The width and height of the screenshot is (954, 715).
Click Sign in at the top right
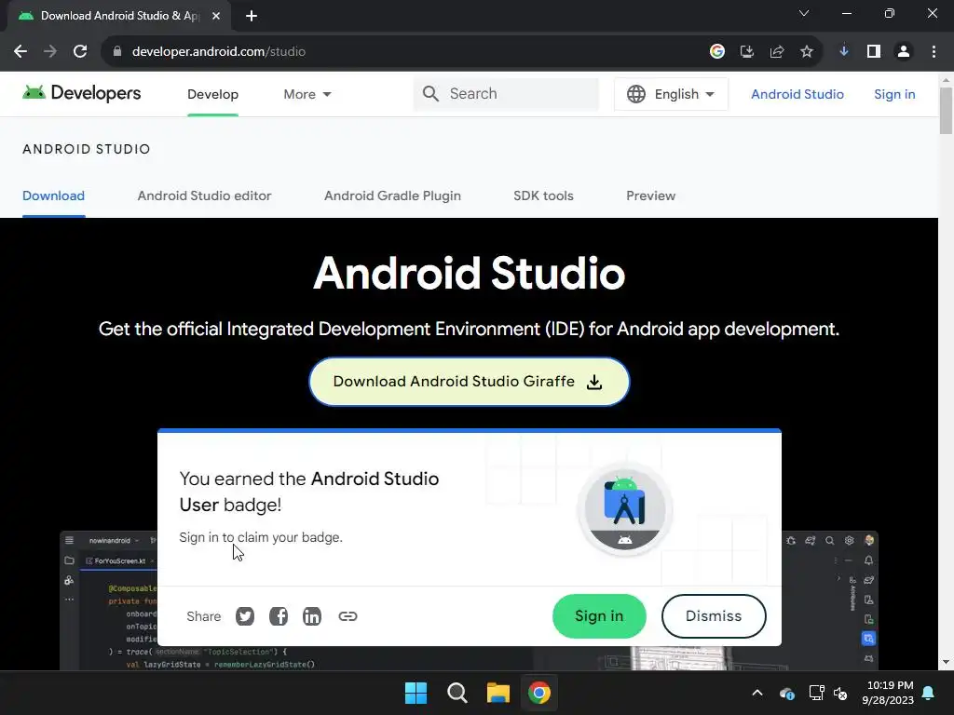tap(894, 94)
